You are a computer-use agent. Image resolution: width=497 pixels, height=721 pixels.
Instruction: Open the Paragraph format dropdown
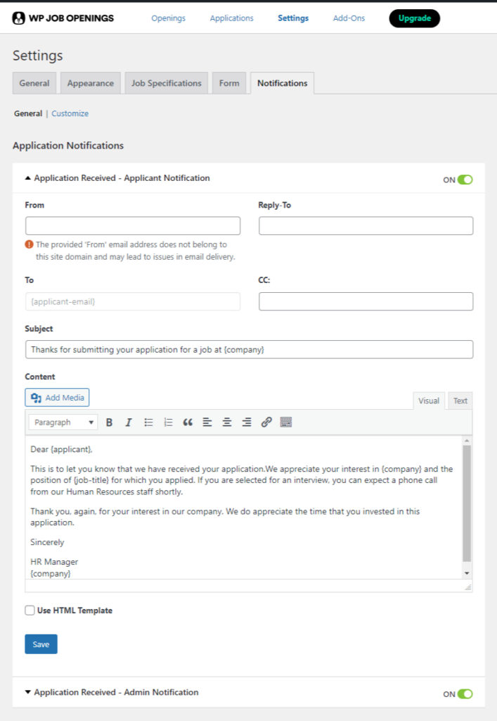(63, 422)
